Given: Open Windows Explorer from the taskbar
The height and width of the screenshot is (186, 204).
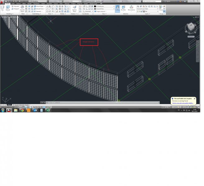Looking at the screenshot, I should click(16, 110).
